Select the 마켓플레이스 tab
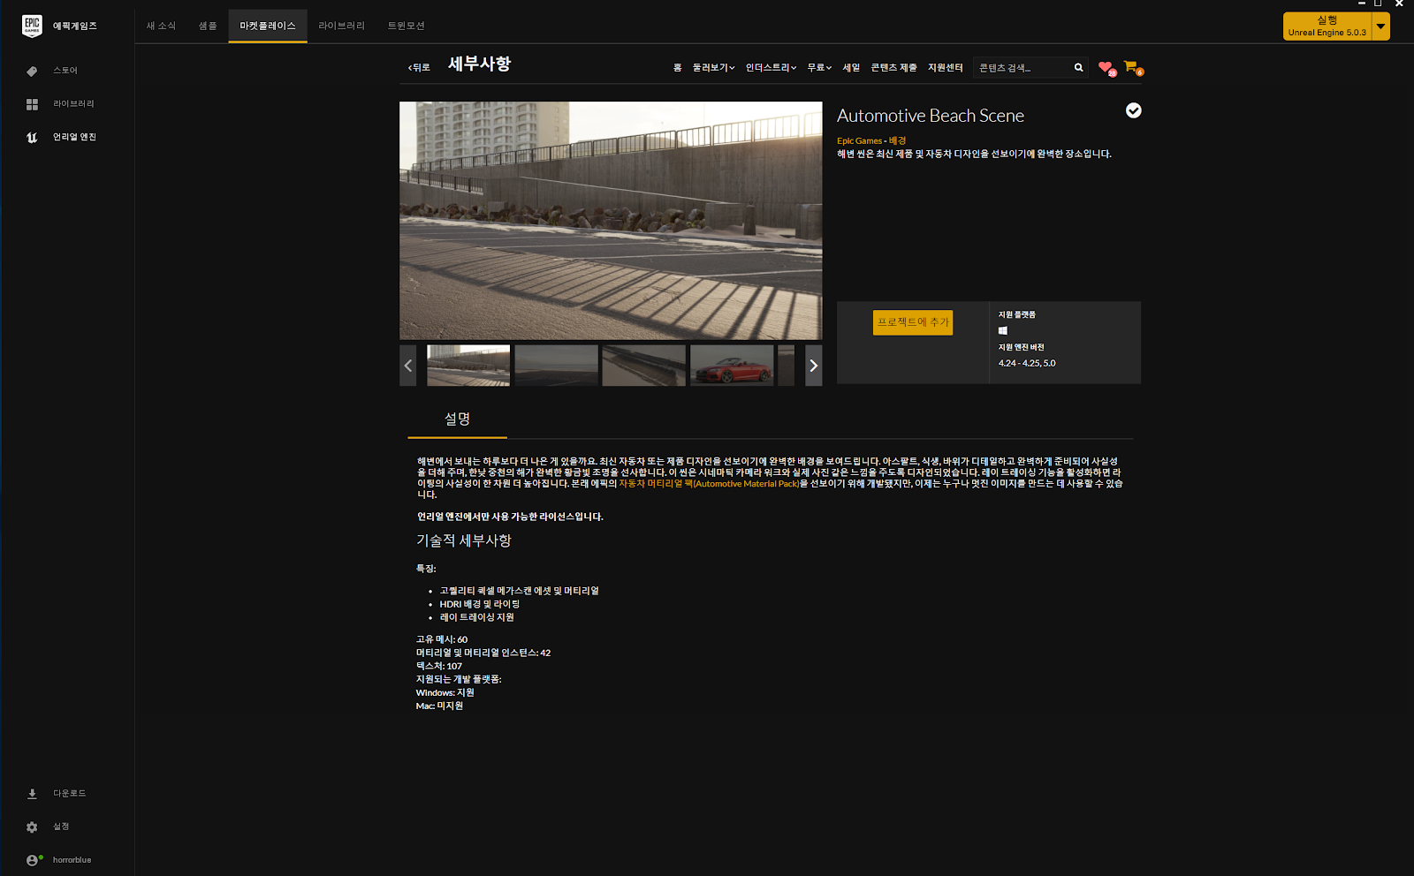Viewport: 1414px width, 876px height. [x=268, y=26]
